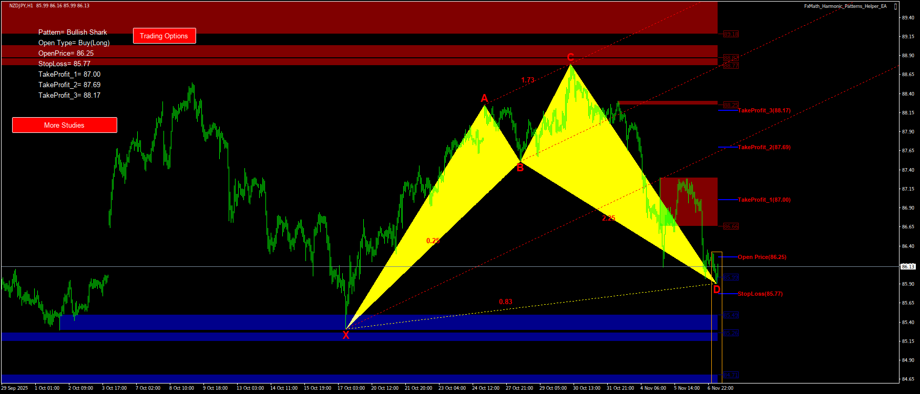Open the Trading Options panel
Viewport: 920px width, 394px height.
coord(164,36)
